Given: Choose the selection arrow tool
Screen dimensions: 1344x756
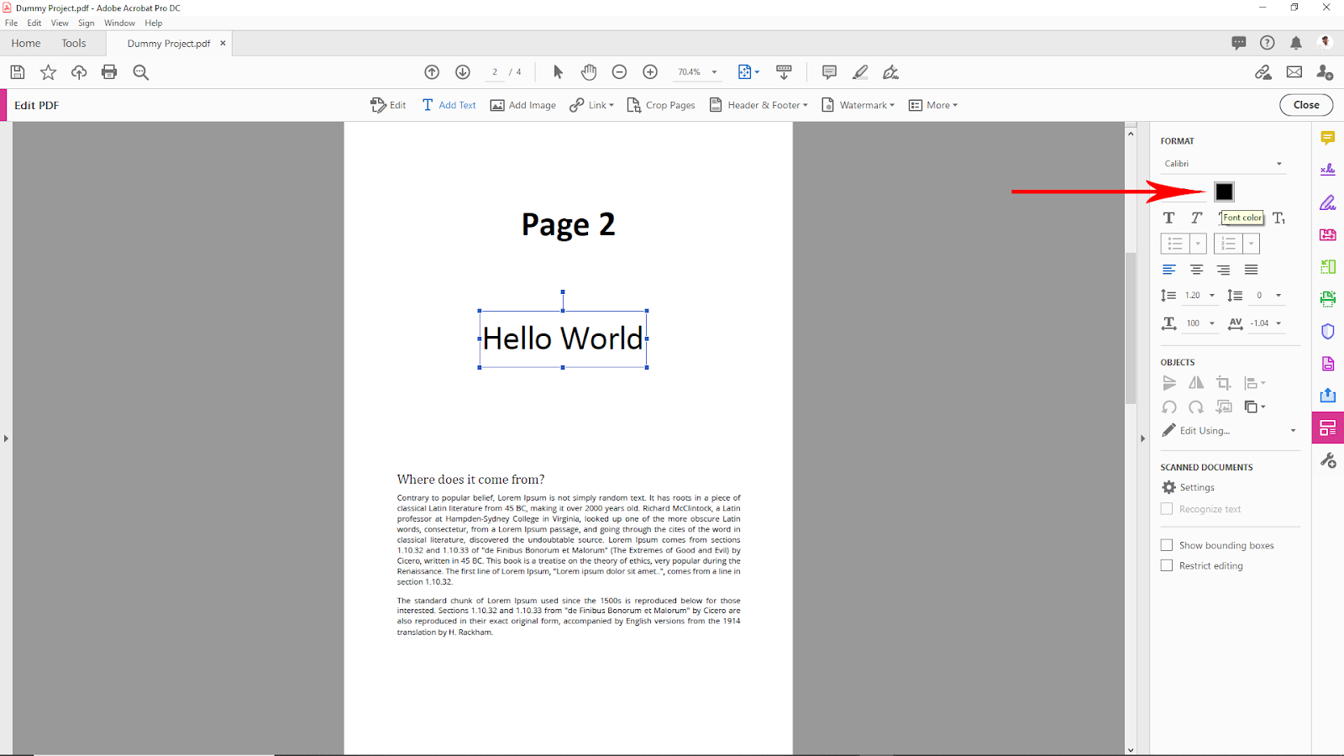Looking at the screenshot, I should (x=558, y=72).
